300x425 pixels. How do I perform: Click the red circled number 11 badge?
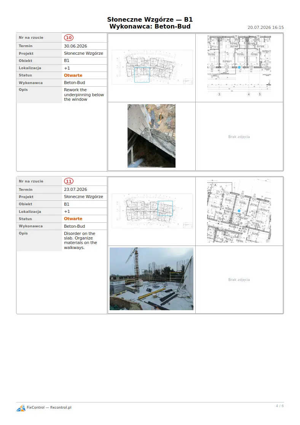pyautogui.click(x=69, y=181)
